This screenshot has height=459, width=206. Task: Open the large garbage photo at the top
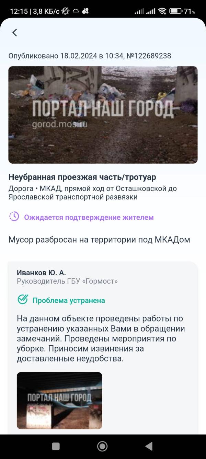tap(103, 115)
